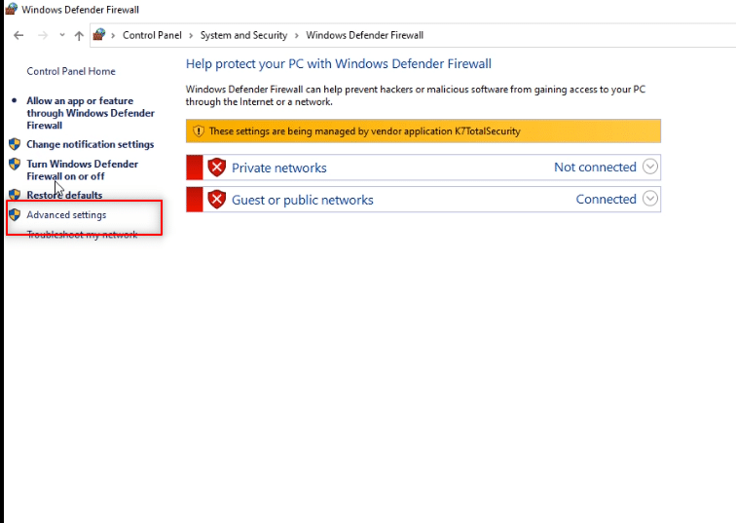Click the Help protect your PC heading
Image resolution: width=736 pixels, height=523 pixels.
pyautogui.click(x=339, y=64)
